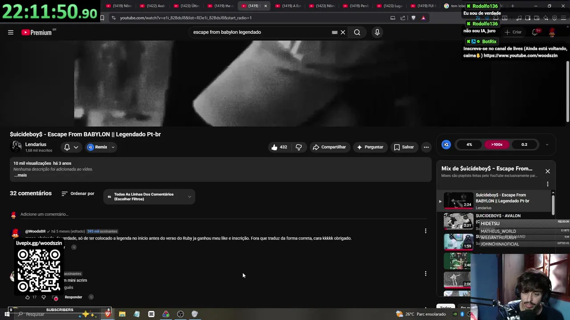570x320 pixels.
Task: Open options menu for the @WoodsBR comment
Action: point(425,231)
